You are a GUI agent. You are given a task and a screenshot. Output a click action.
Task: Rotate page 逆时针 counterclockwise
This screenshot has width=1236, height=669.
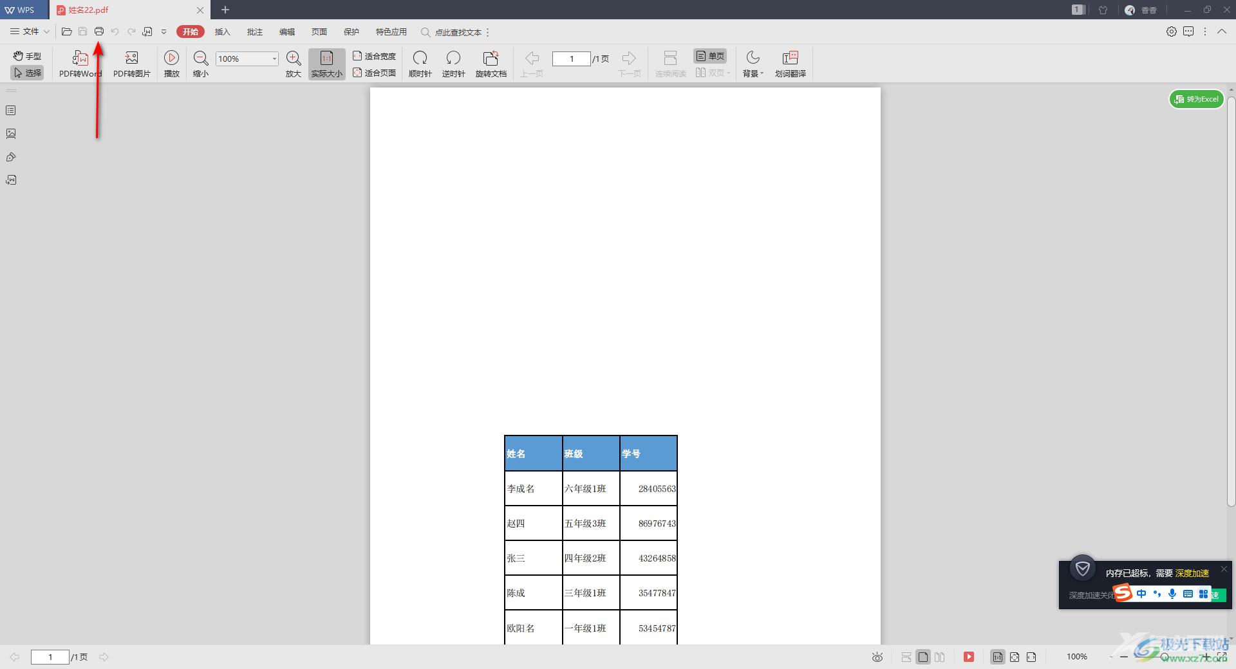tap(454, 64)
